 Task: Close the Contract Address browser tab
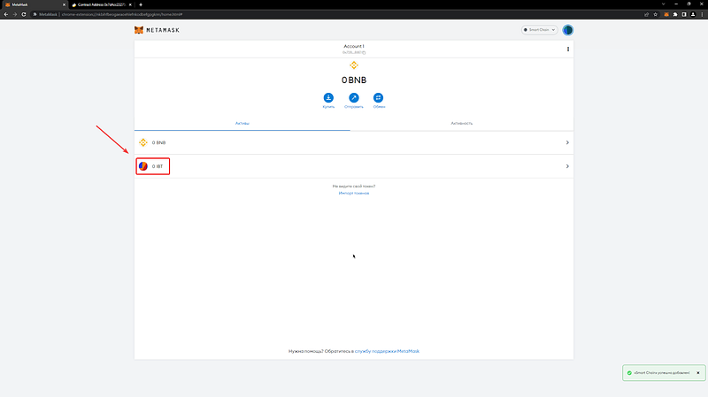click(130, 4)
